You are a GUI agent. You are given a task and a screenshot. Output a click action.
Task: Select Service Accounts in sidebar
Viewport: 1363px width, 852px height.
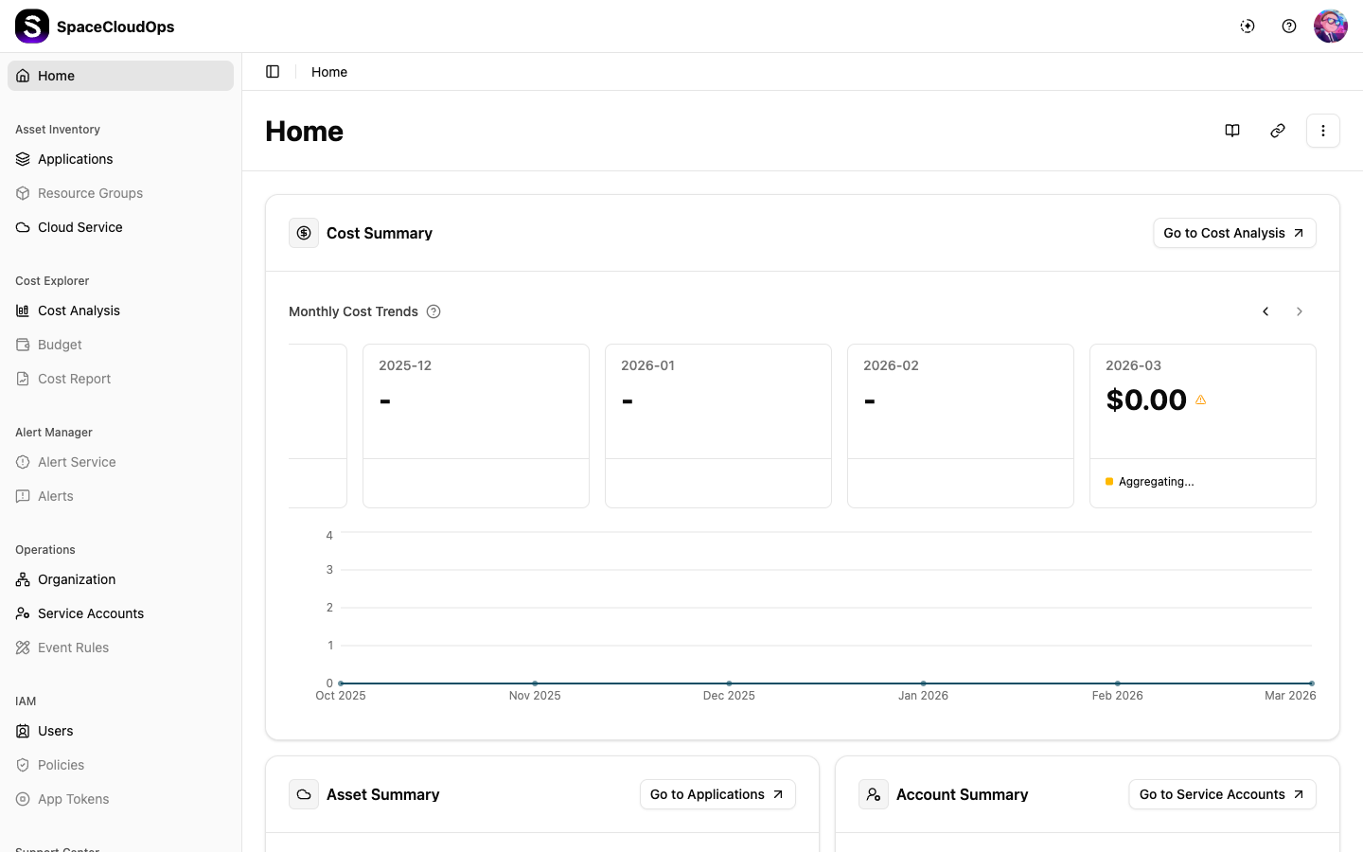pos(91,613)
